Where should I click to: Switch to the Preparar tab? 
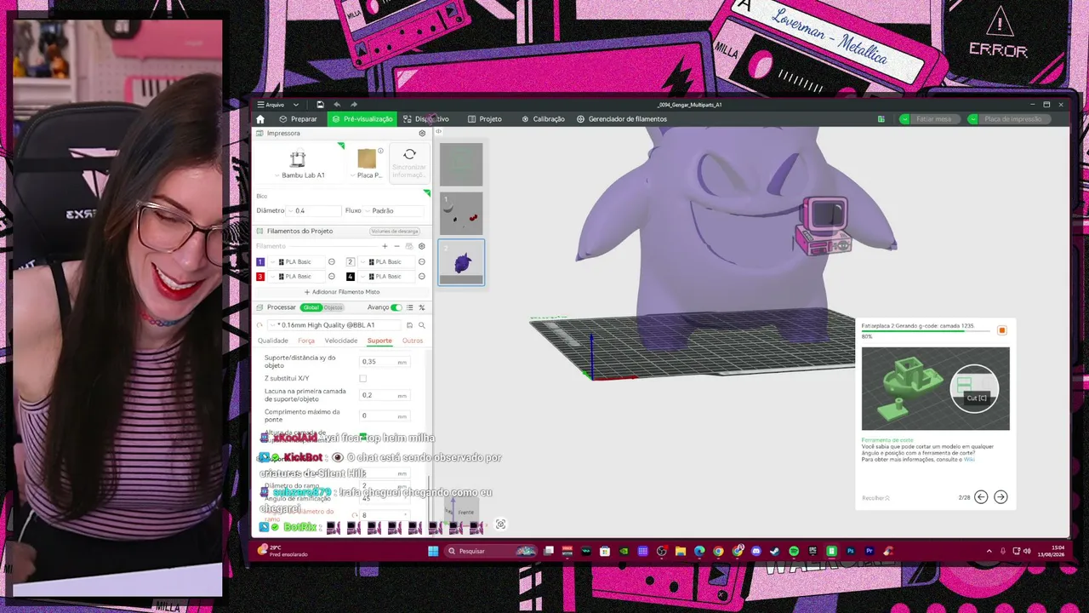298,119
